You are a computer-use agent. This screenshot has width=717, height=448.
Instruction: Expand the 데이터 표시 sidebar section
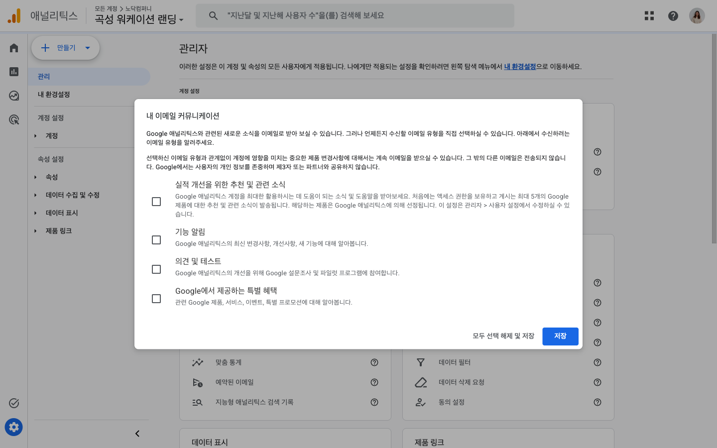tap(35, 213)
